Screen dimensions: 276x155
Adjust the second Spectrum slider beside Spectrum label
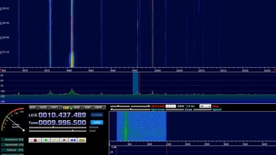[141, 109]
